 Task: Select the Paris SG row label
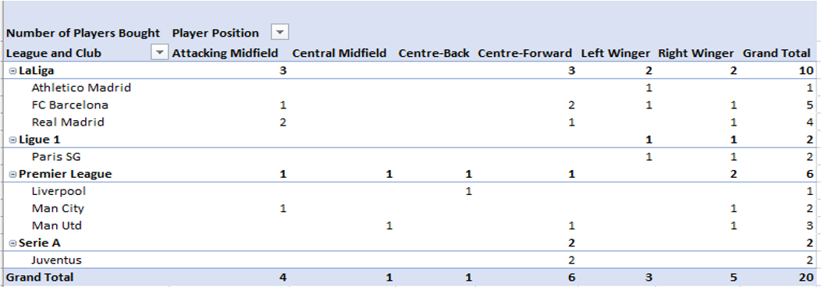(56, 156)
